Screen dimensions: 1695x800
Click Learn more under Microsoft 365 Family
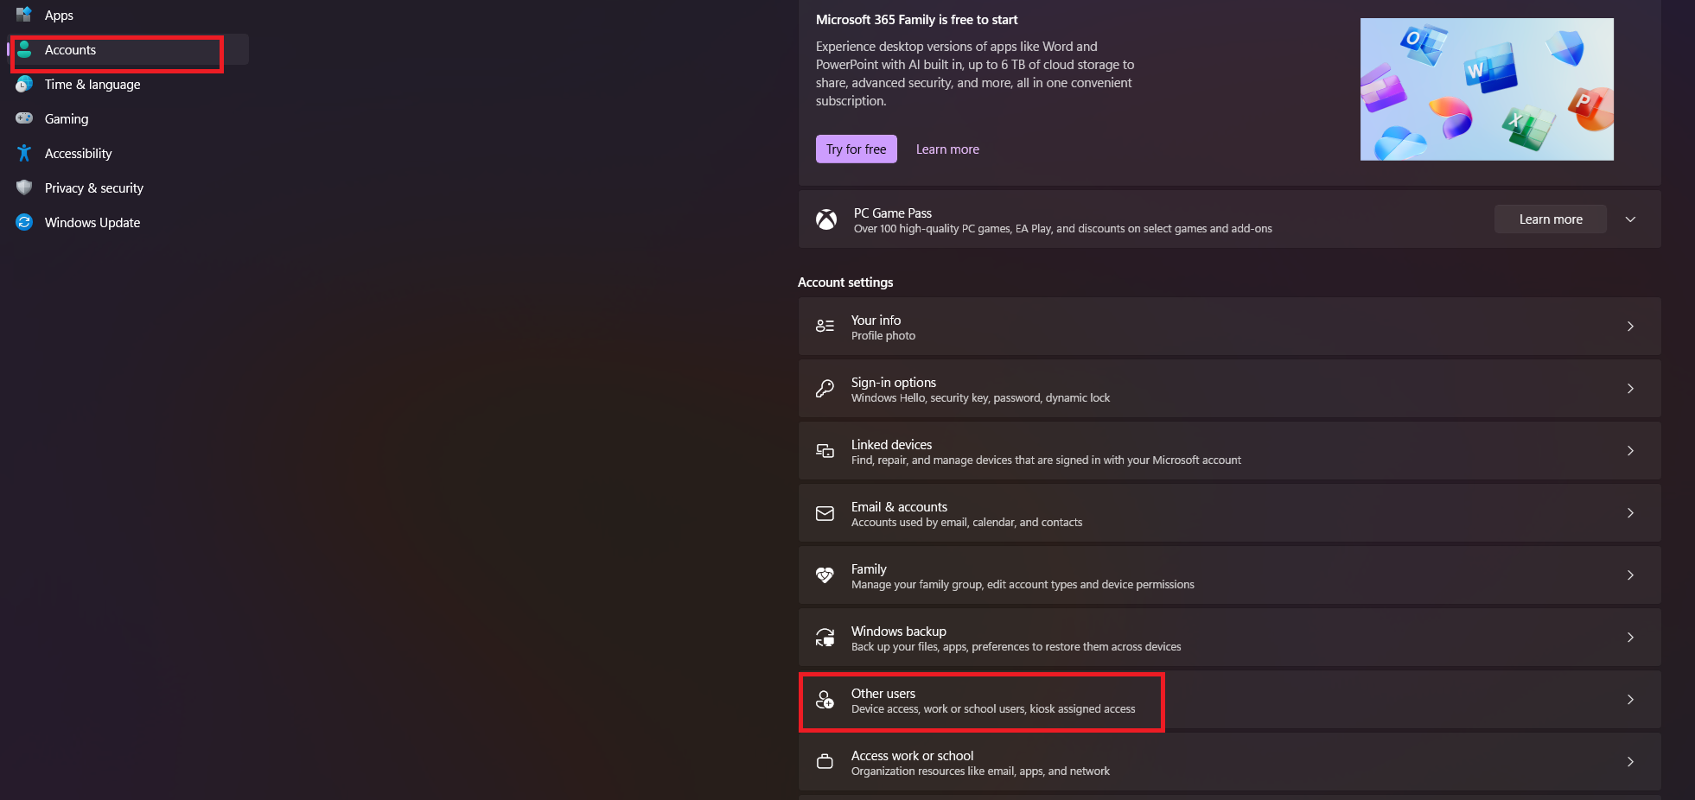tap(947, 149)
